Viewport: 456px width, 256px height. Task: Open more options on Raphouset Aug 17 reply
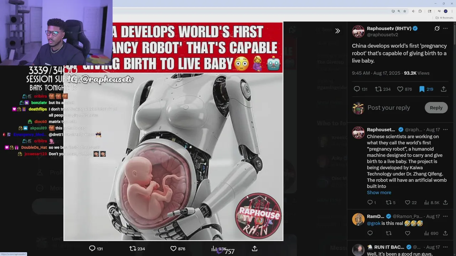[x=445, y=129]
